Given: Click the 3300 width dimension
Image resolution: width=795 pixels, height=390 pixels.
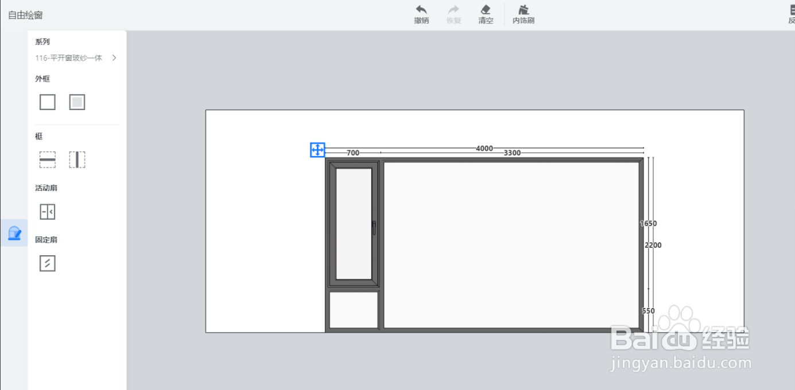Looking at the screenshot, I should (512, 153).
